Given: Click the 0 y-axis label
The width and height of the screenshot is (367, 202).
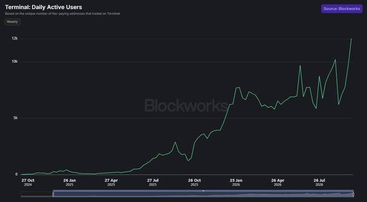Looking at the screenshot, I should [17, 174].
